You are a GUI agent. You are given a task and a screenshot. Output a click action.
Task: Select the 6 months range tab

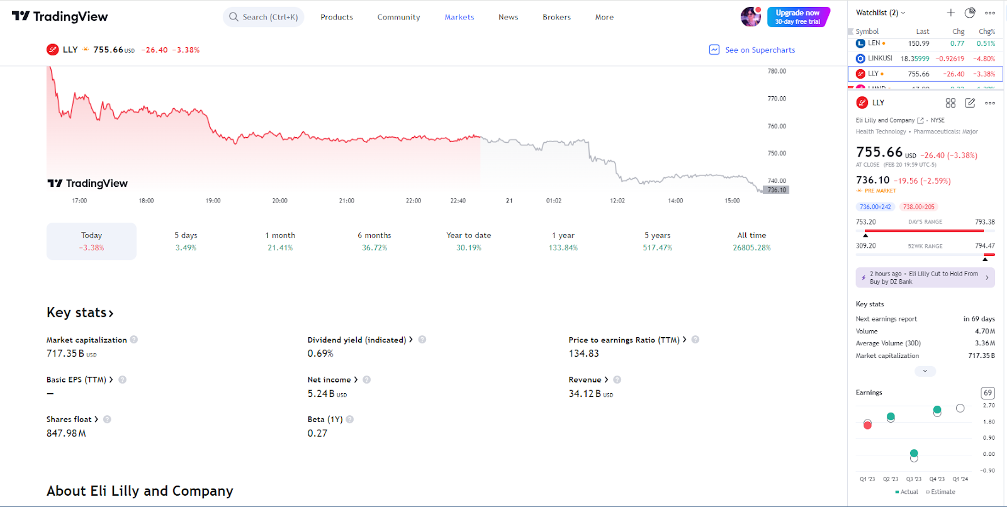[x=374, y=241]
